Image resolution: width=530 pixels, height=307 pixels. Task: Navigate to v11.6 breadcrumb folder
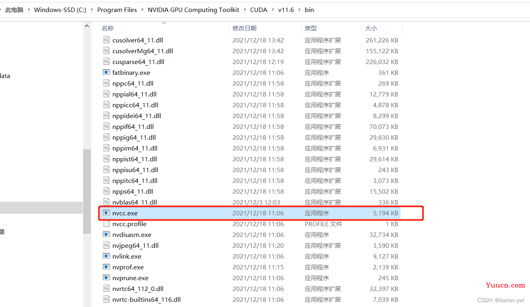click(x=286, y=10)
